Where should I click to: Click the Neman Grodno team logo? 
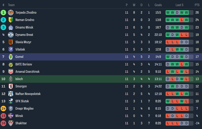coord(11,20)
